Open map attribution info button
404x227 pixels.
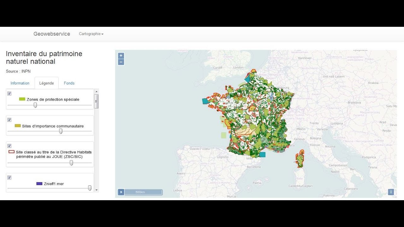(x=391, y=192)
